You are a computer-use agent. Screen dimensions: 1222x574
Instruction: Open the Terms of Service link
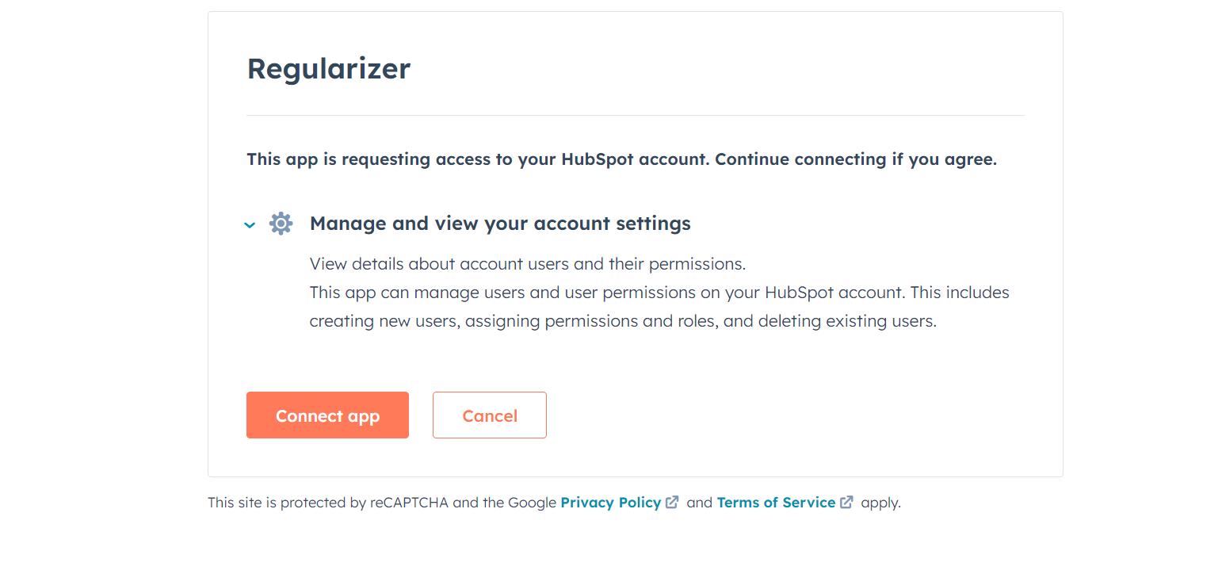(776, 503)
